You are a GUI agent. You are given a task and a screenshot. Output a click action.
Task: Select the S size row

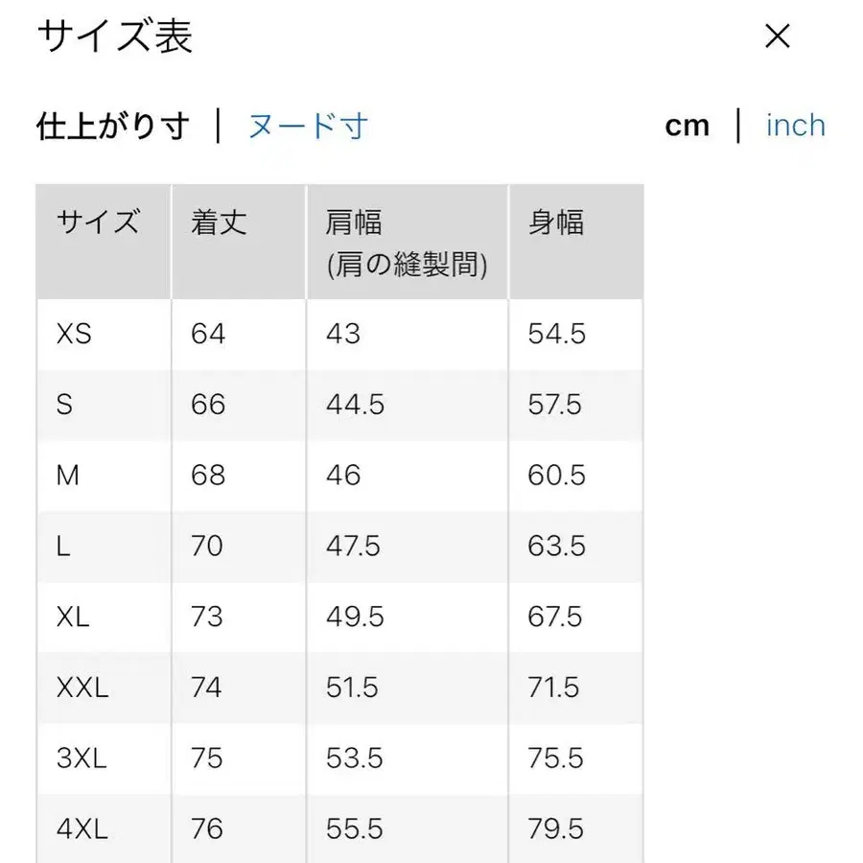[63, 405]
